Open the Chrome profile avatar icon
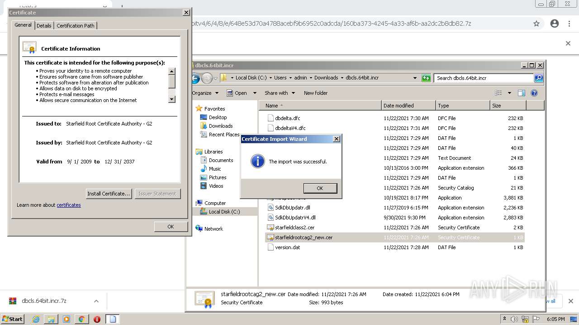This screenshot has height=325, width=579. (555, 23)
